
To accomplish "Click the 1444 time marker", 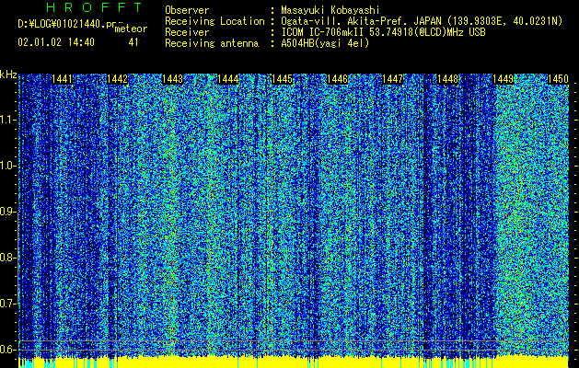I will coord(228,79).
